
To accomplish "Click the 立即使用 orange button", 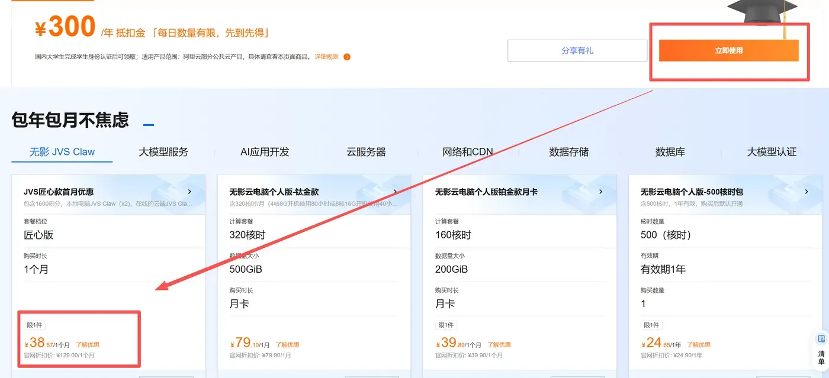I will click(x=729, y=50).
